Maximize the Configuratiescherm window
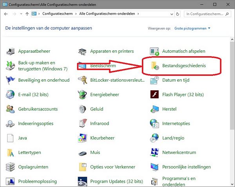Image resolution: width=235 pixels, height=187 pixels. point(215,4)
